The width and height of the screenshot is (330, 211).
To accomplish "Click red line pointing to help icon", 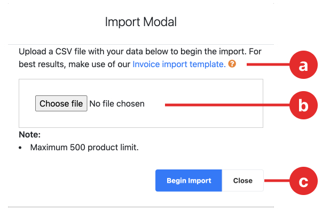I will 269,64.
